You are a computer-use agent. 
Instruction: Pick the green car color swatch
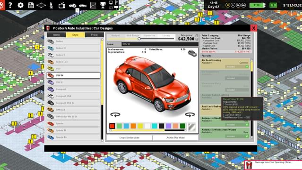[x=119, y=126]
